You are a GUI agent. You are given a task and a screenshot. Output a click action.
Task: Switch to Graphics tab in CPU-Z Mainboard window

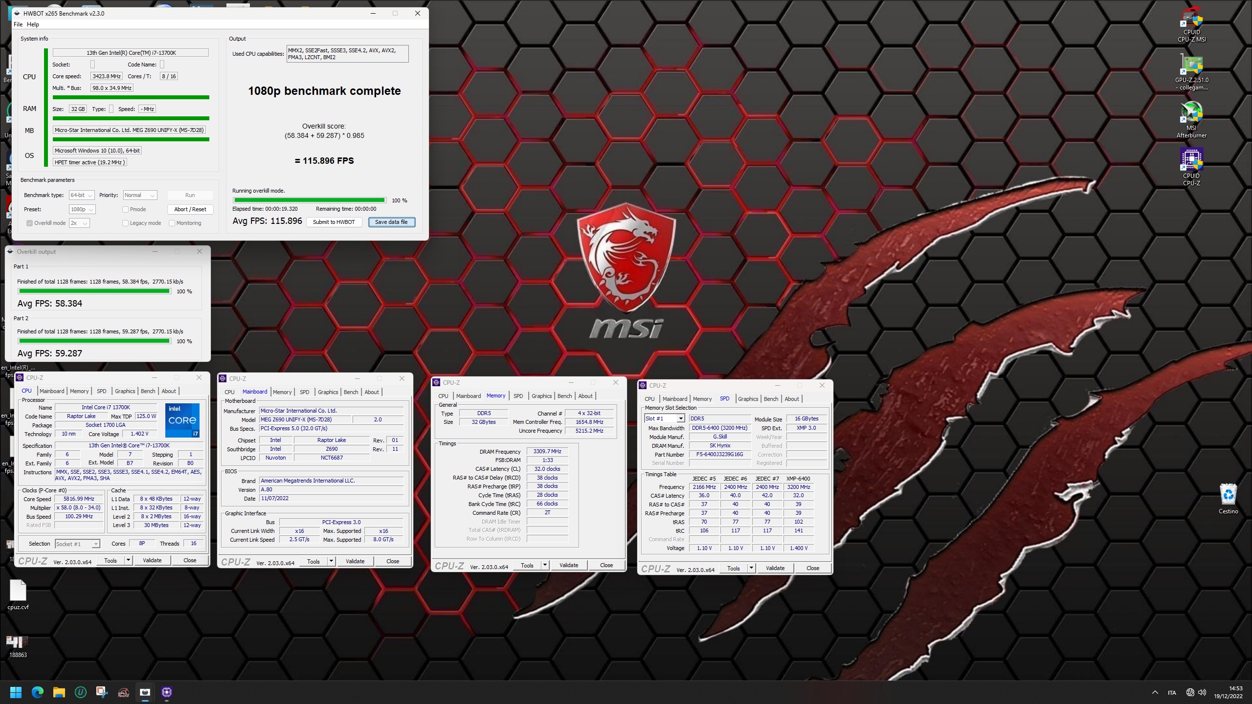tap(328, 392)
